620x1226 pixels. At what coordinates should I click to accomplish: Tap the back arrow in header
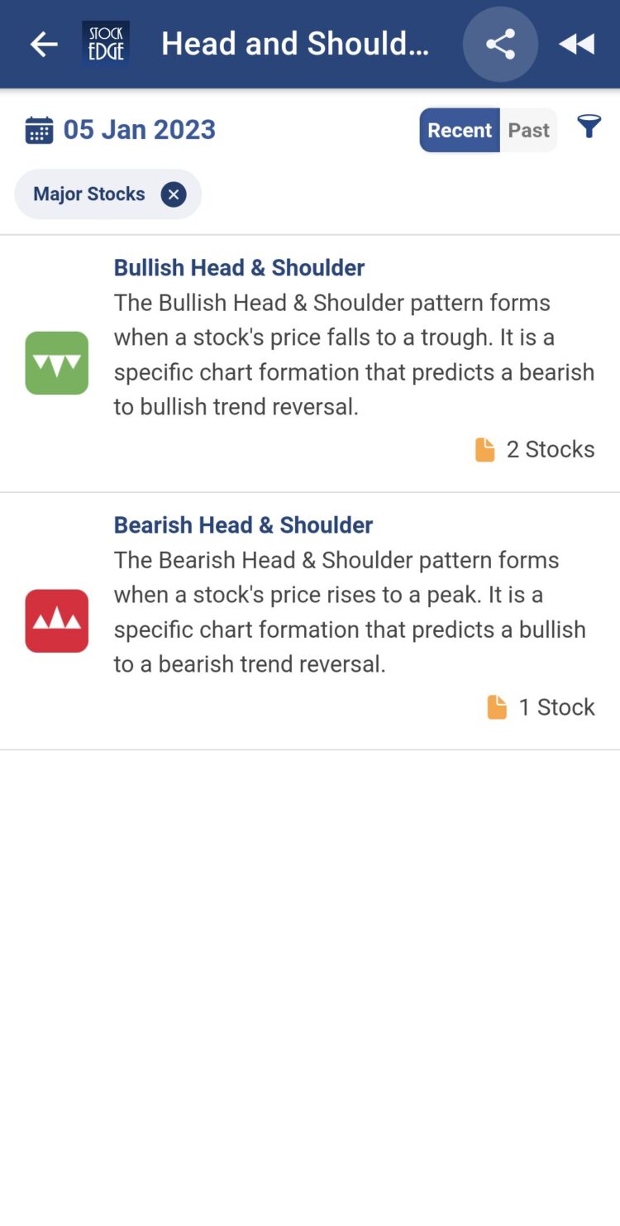point(44,45)
